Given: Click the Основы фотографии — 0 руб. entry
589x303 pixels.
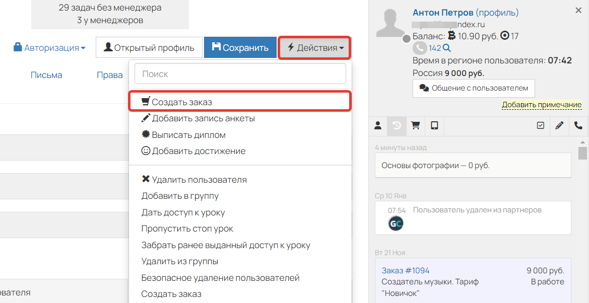Looking at the screenshot, I should click(473, 165).
